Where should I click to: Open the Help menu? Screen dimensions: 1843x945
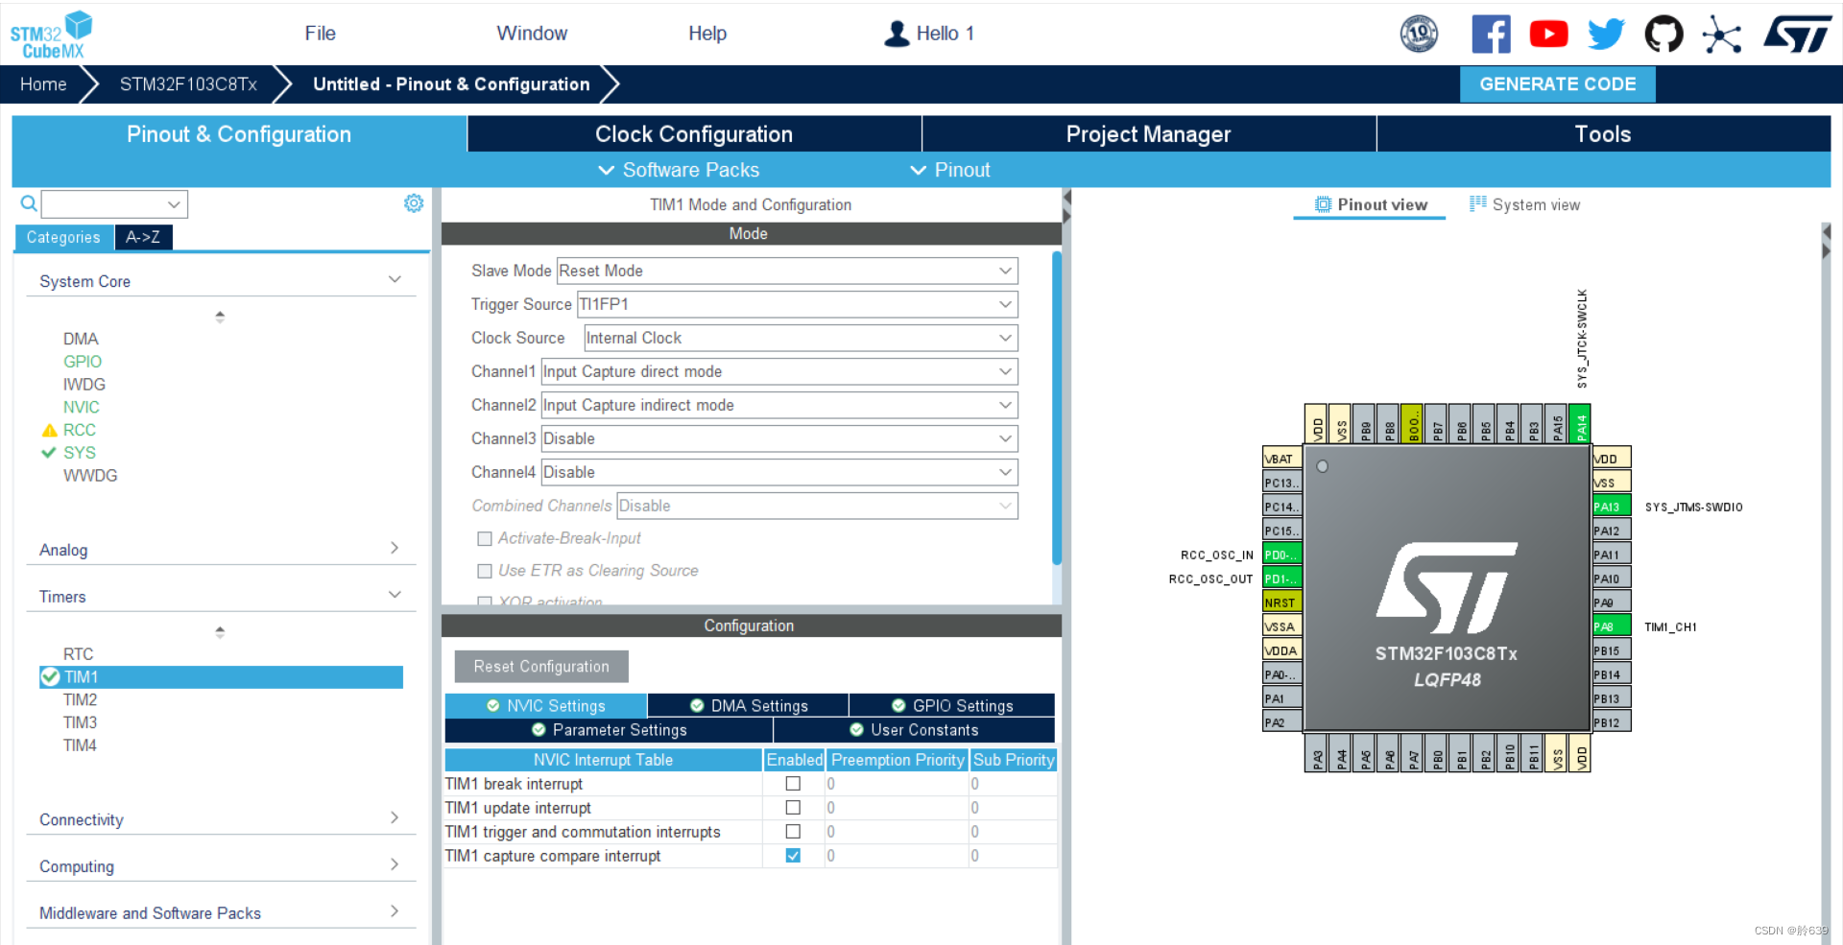pos(707,34)
